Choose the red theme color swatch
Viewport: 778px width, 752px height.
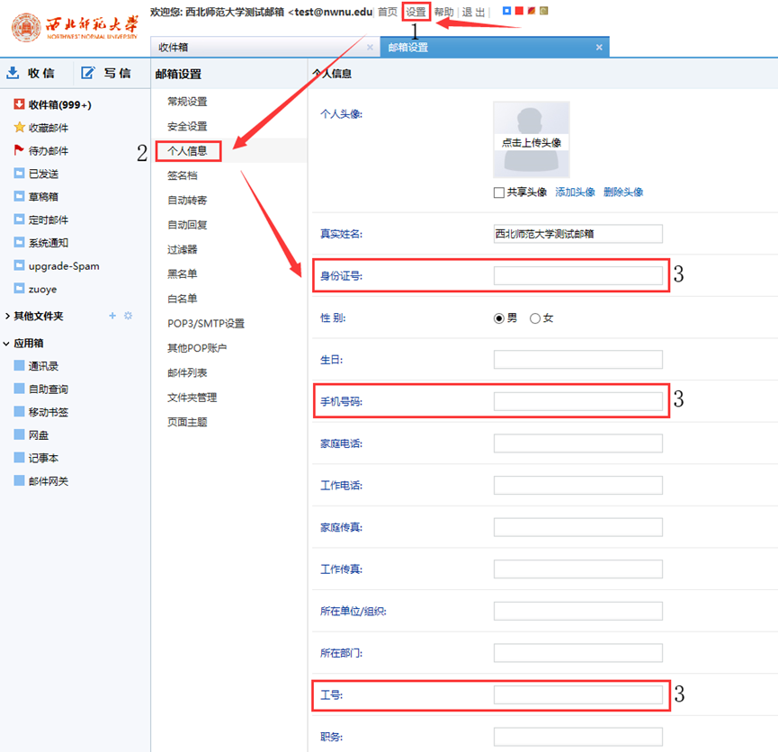click(519, 11)
